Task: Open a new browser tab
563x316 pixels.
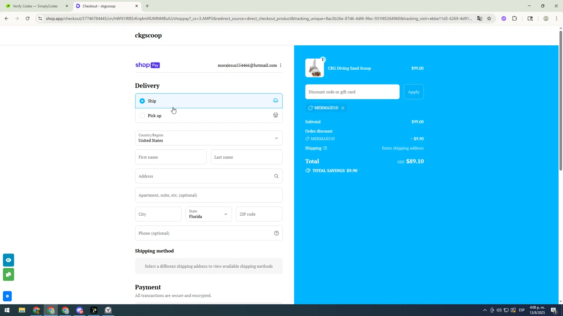Action: pyautogui.click(x=147, y=6)
